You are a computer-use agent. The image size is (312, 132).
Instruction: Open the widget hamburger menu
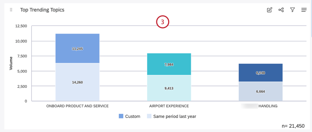click(x=304, y=10)
